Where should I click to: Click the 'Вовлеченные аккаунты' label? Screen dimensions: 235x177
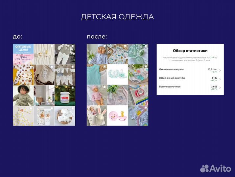(x=172, y=78)
